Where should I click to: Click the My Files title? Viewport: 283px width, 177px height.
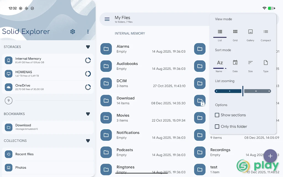pos(122,17)
